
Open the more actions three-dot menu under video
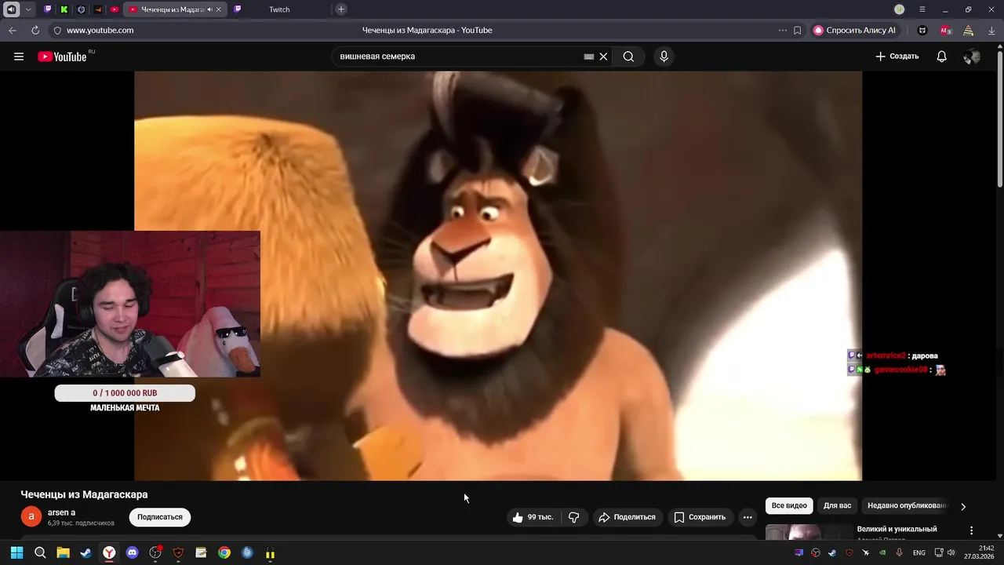pos(748,517)
